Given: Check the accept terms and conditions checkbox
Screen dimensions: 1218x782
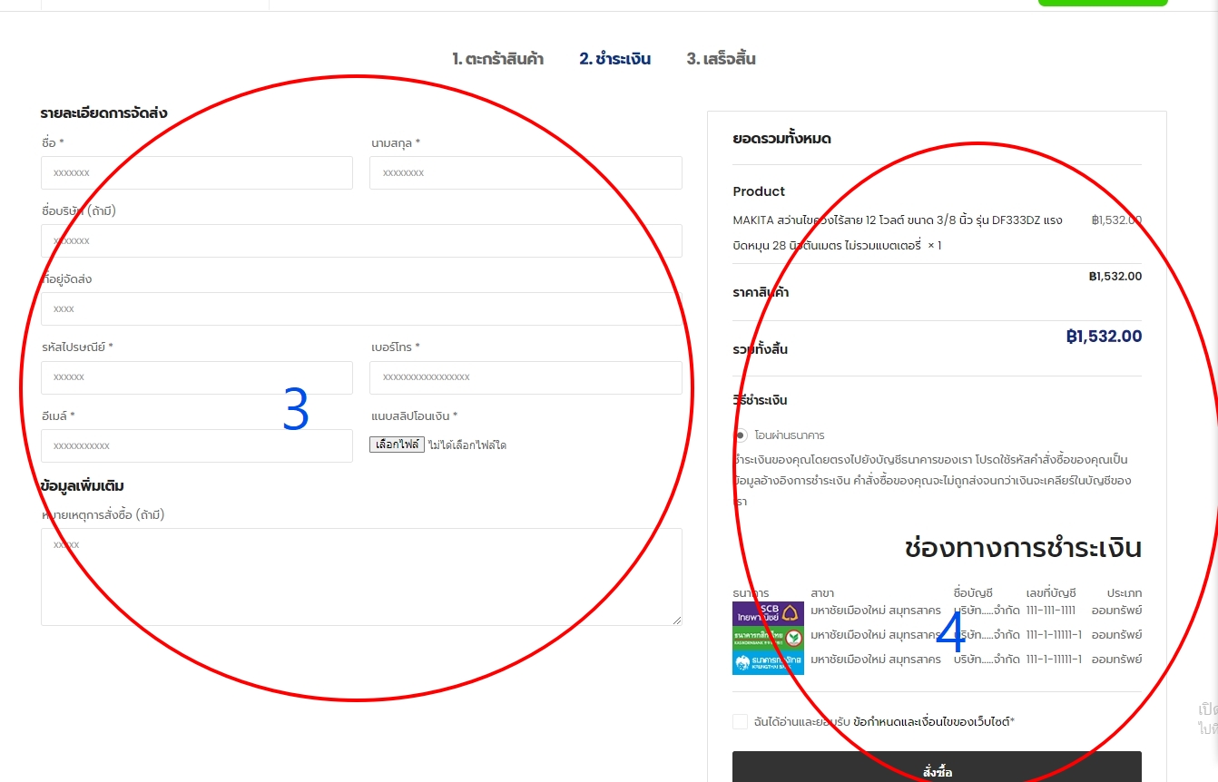Looking at the screenshot, I should pos(741,722).
